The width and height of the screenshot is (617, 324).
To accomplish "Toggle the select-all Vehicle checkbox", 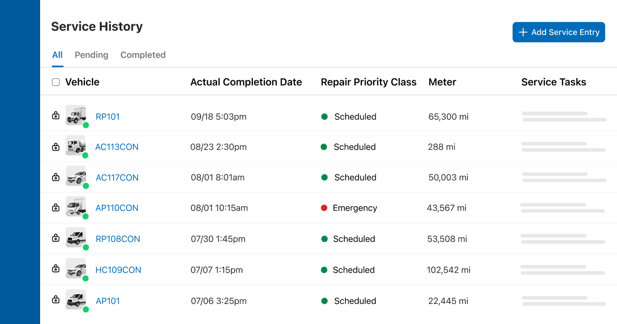I will (x=56, y=82).
